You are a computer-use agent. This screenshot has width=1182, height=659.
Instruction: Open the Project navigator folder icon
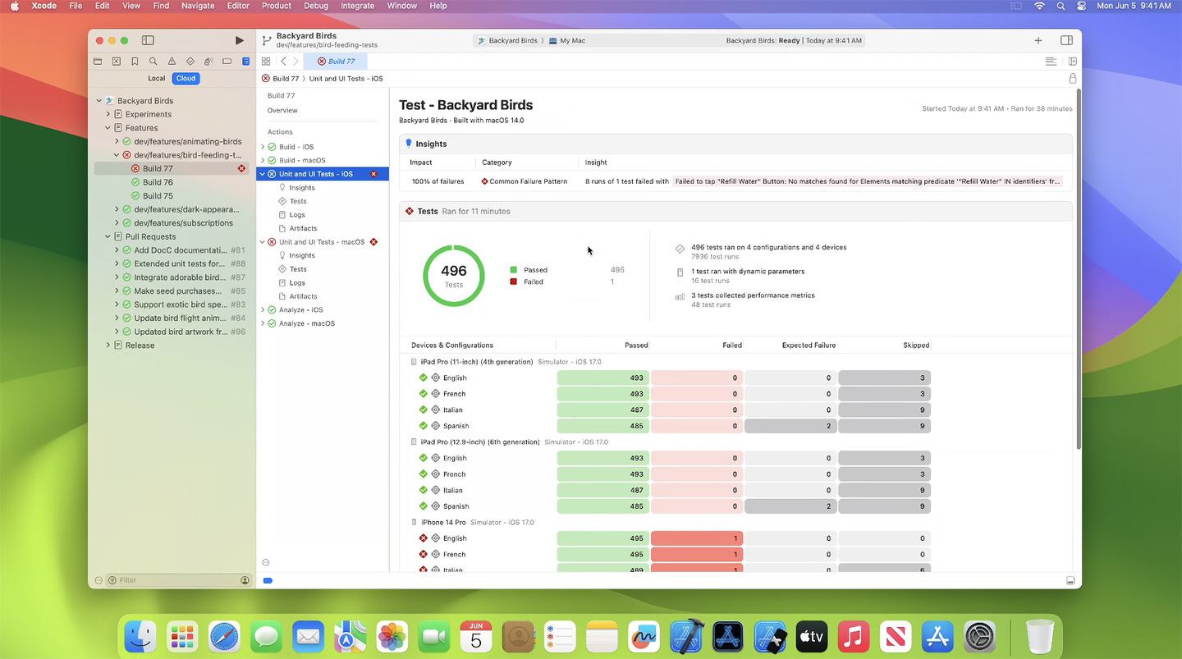pyautogui.click(x=98, y=62)
